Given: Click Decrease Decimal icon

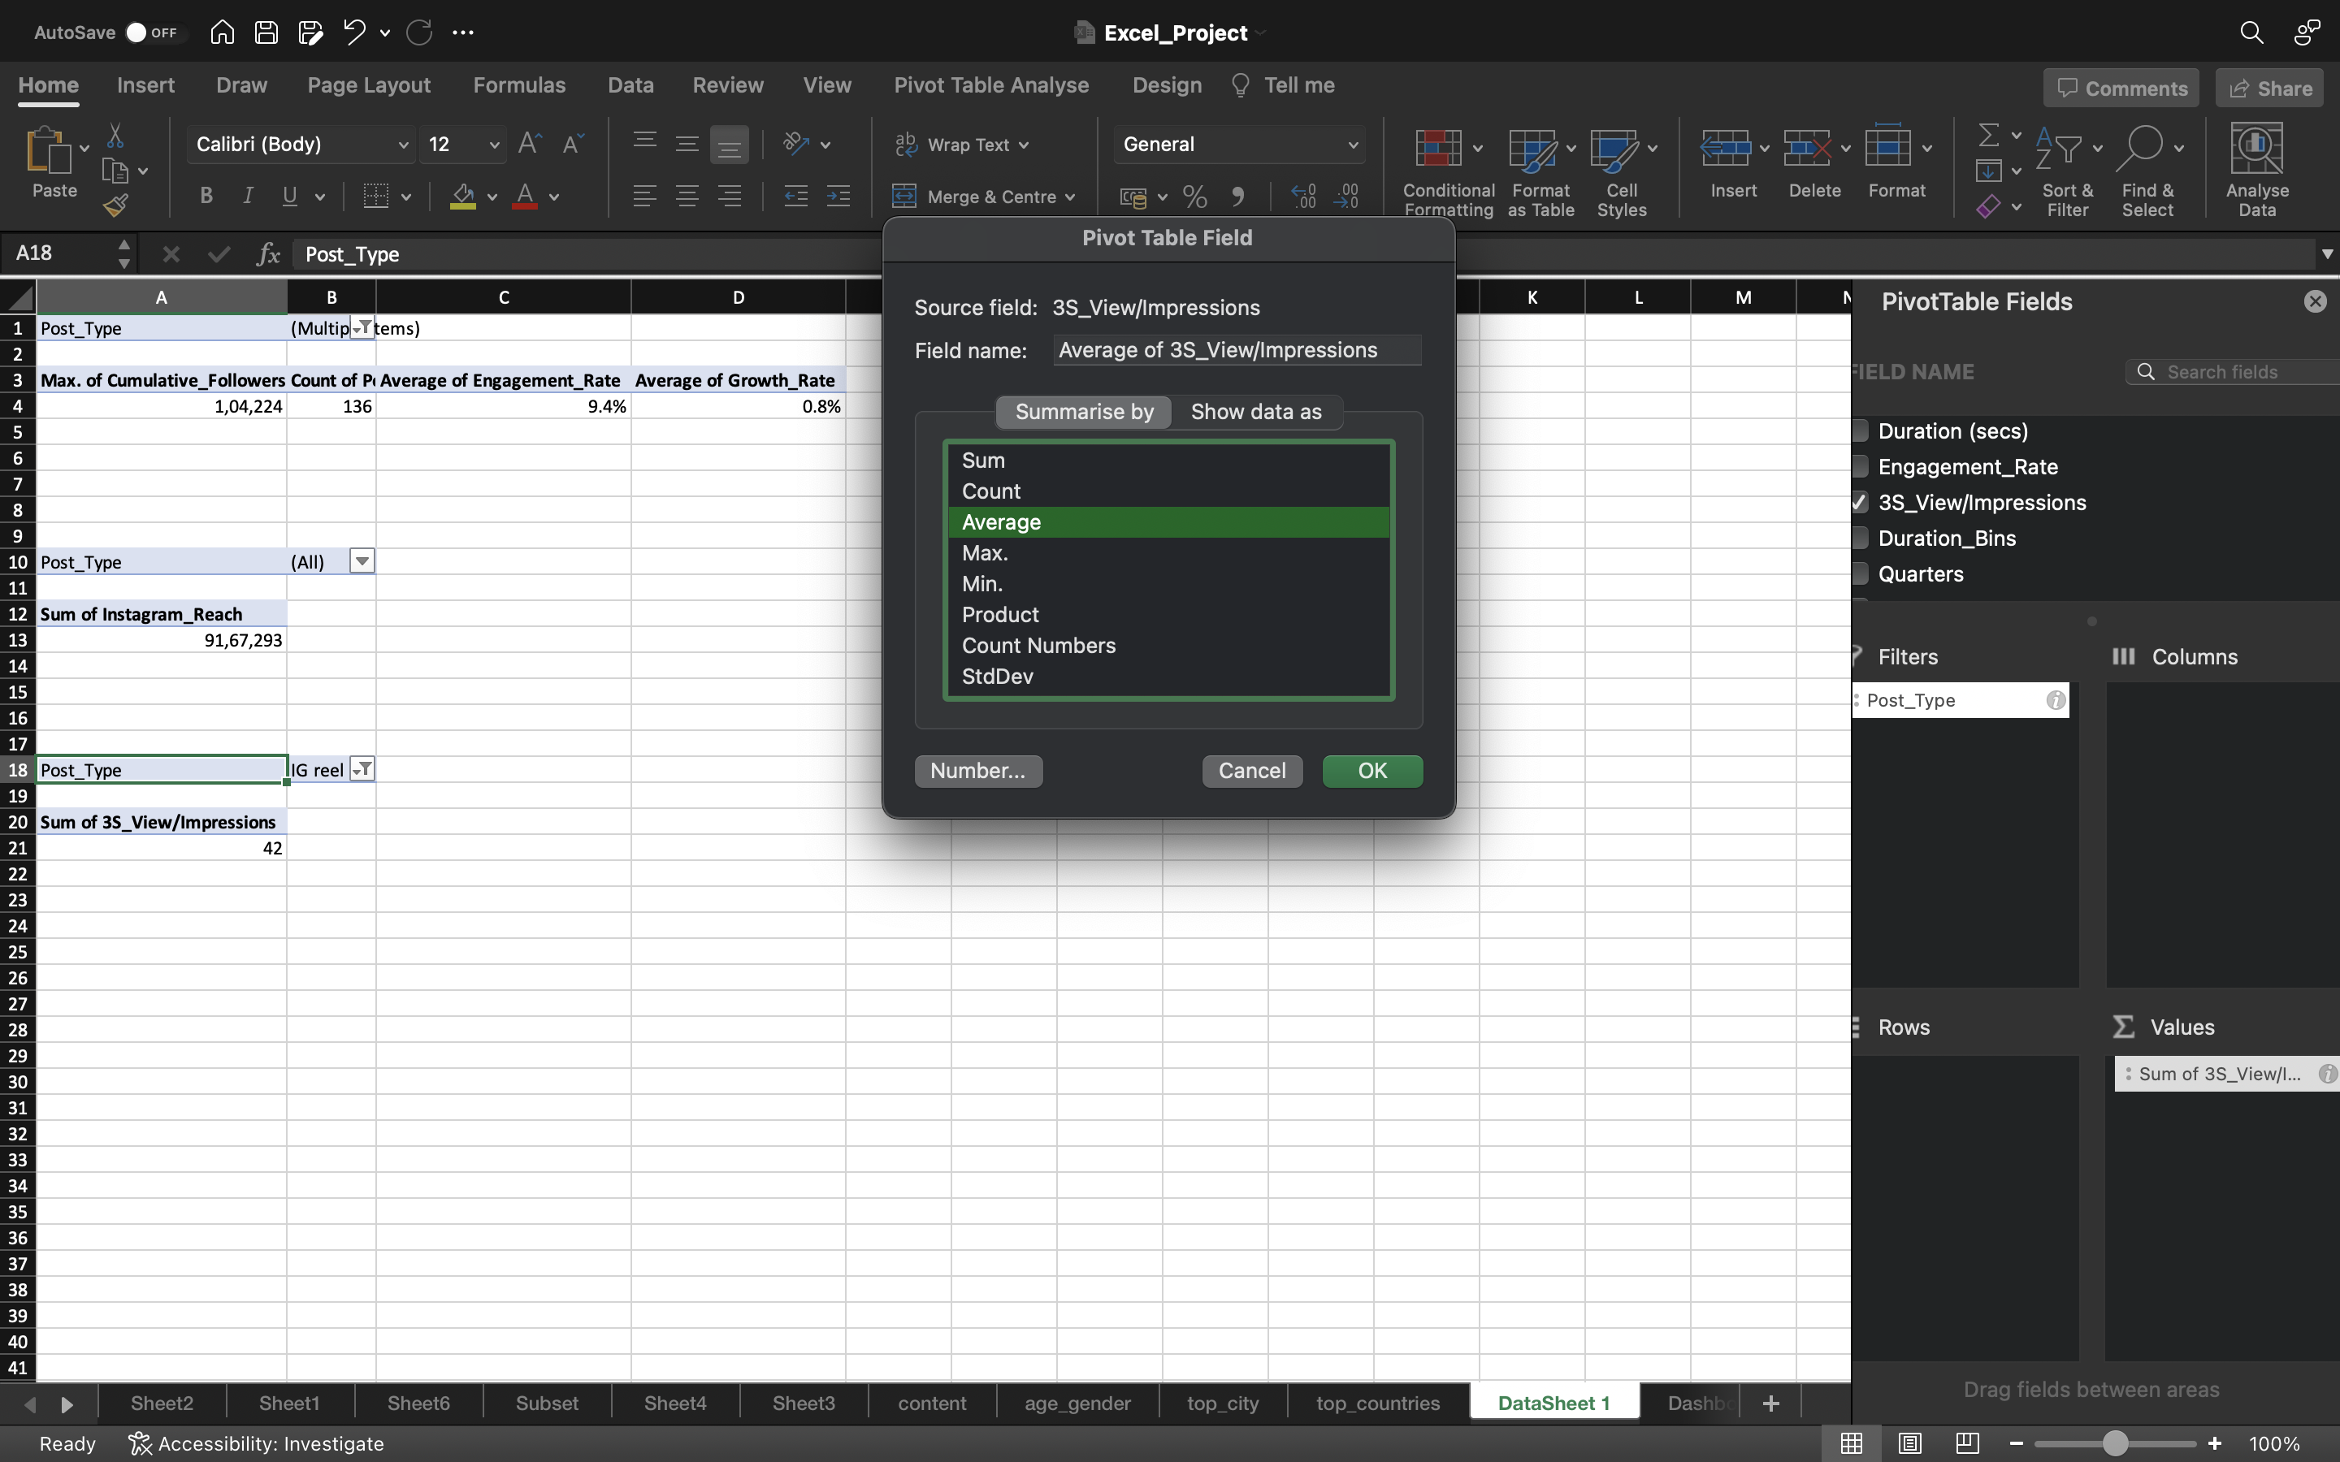Looking at the screenshot, I should [1347, 197].
